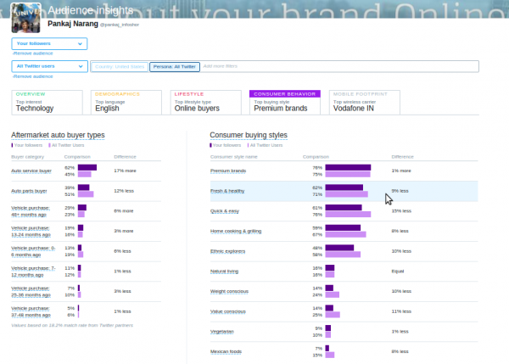Open the Natural living consumer style
The width and height of the screenshot is (509, 364).
[224, 272]
